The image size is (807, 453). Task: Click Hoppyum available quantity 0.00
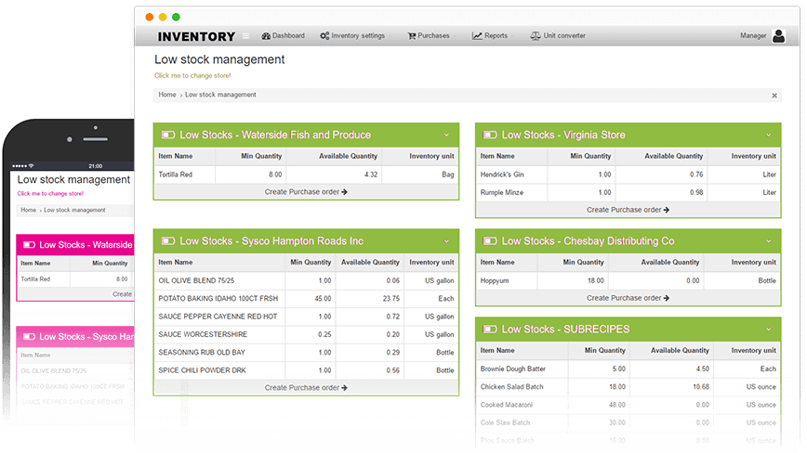pos(693,280)
